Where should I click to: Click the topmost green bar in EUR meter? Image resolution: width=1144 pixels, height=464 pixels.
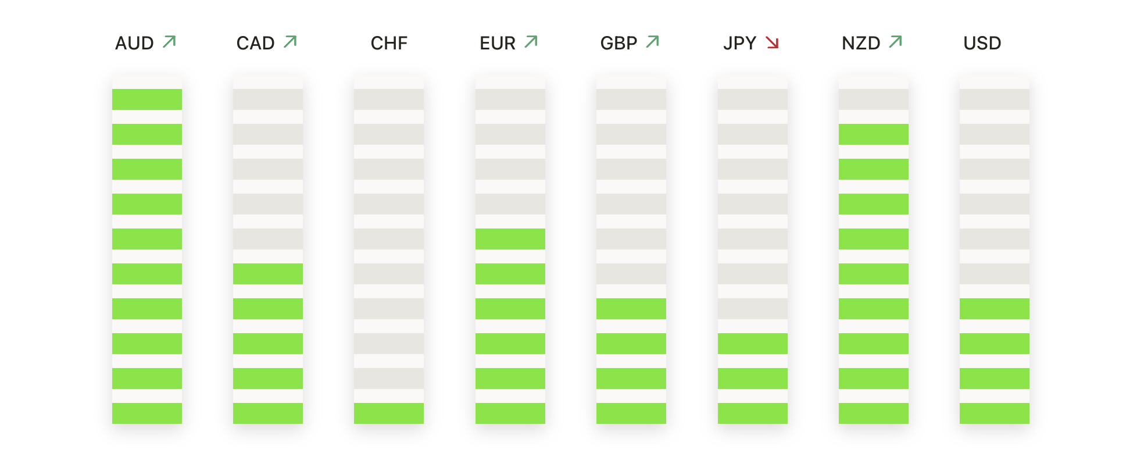coord(510,239)
